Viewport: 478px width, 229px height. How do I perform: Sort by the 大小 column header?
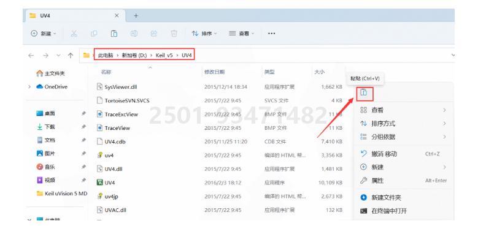pyautogui.click(x=319, y=72)
